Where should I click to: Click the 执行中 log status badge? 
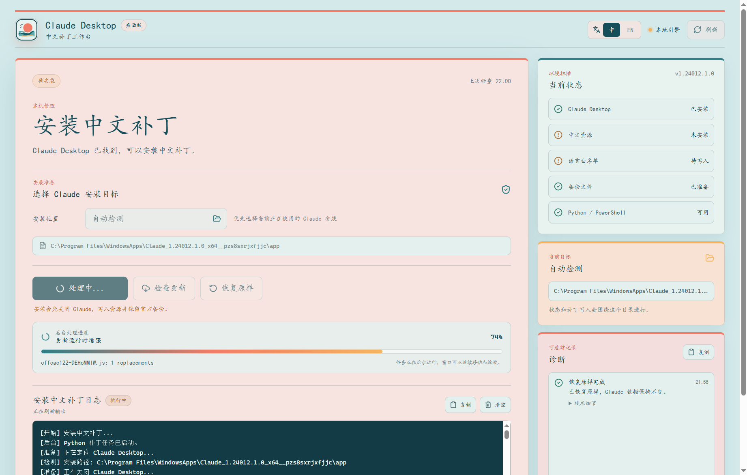pyautogui.click(x=118, y=400)
